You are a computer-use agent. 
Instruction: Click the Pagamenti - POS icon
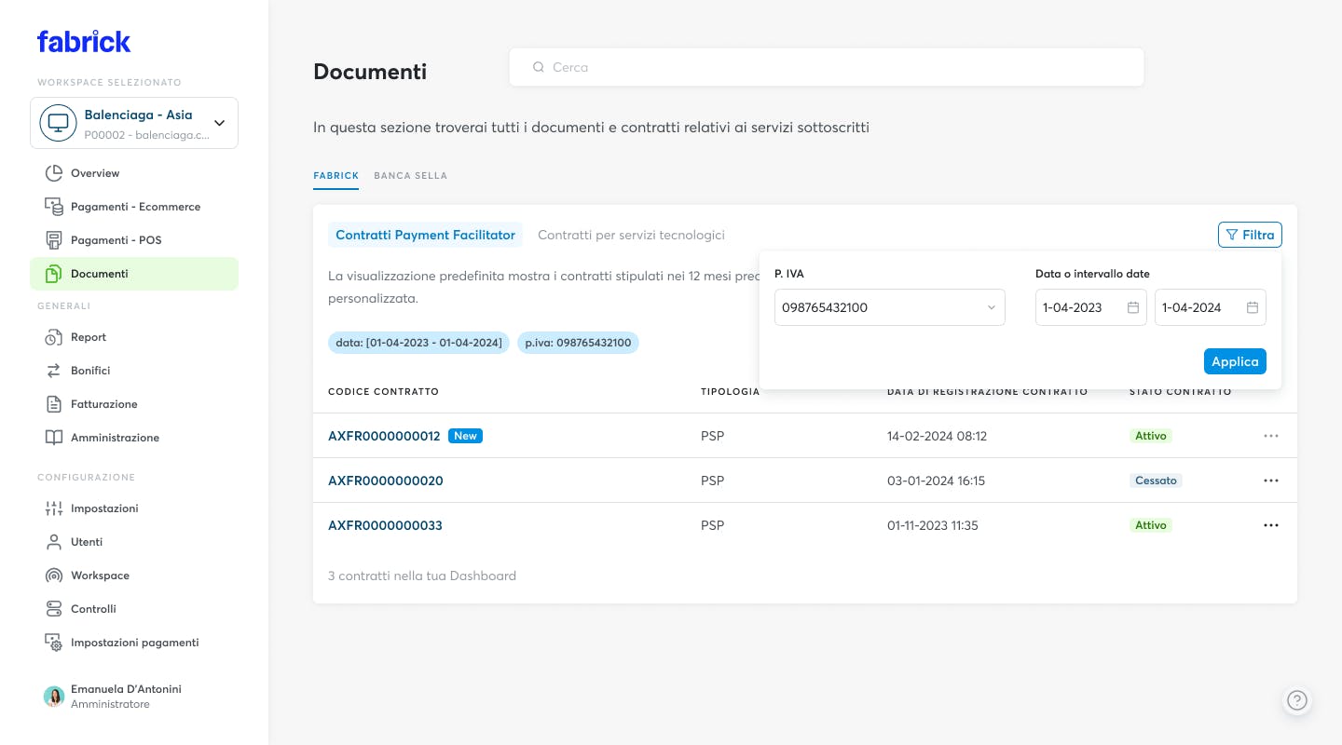click(x=54, y=240)
